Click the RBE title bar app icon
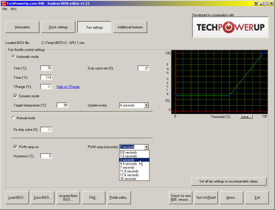 pyautogui.click(x=4, y=3)
